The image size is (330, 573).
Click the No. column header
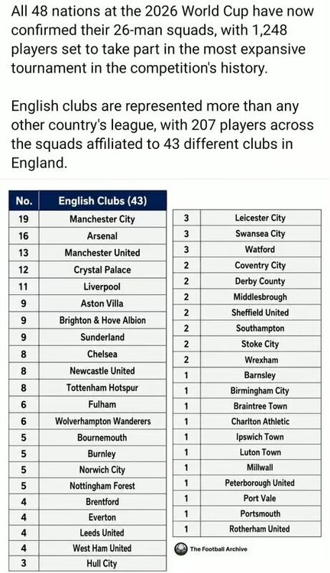[x=24, y=201]
